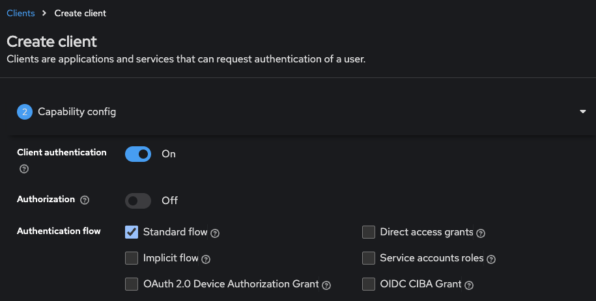This screenshot has height=301, width=596.
Task: Click the Capability config step title
Action: point(77,112)
